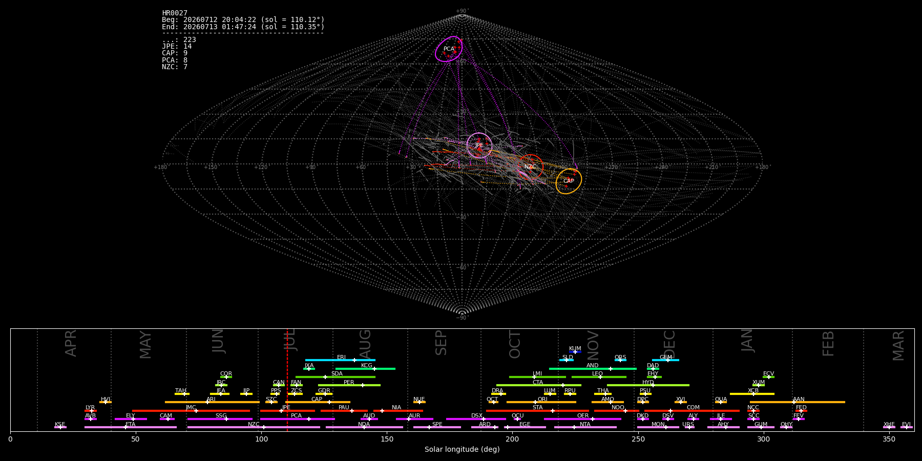The image size is (922, 461).
Task: Click the ETA shower bar
Action: click(131, 427)
